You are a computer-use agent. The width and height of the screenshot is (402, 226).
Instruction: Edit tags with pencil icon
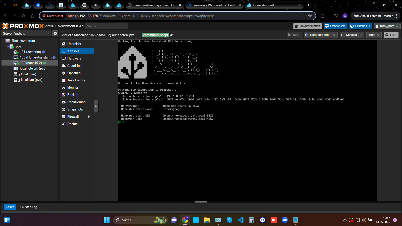pyautogui.click(x=172, y=35)
